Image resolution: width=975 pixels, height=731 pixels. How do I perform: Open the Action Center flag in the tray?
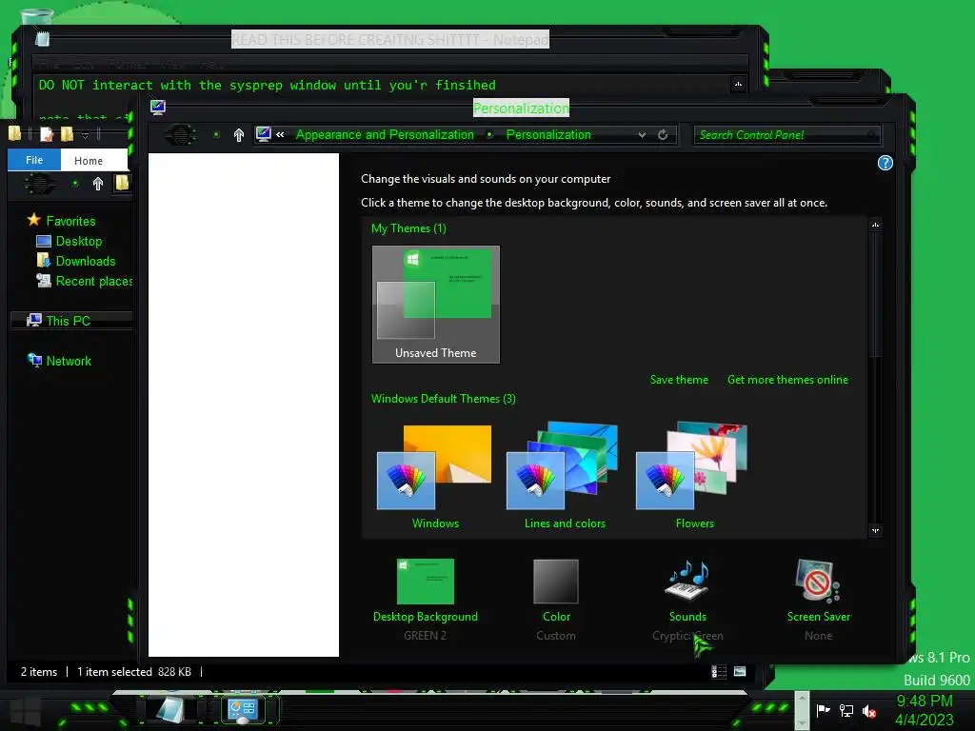[823, 710]
